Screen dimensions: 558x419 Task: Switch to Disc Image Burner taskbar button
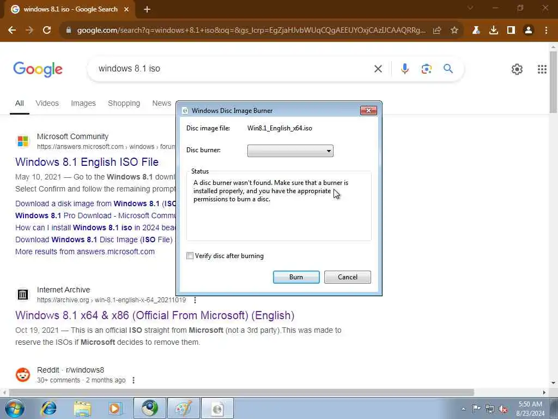click(x=217, y=408)
